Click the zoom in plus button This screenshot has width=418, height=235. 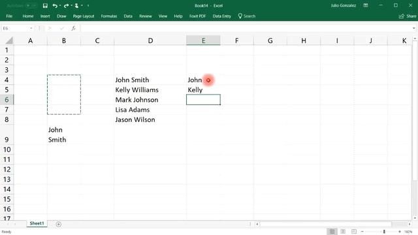(399, 232)
